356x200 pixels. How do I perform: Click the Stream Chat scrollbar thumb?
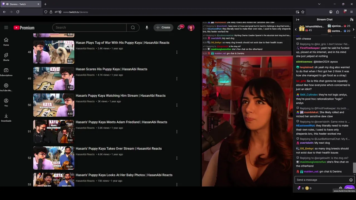coord(354,167)
